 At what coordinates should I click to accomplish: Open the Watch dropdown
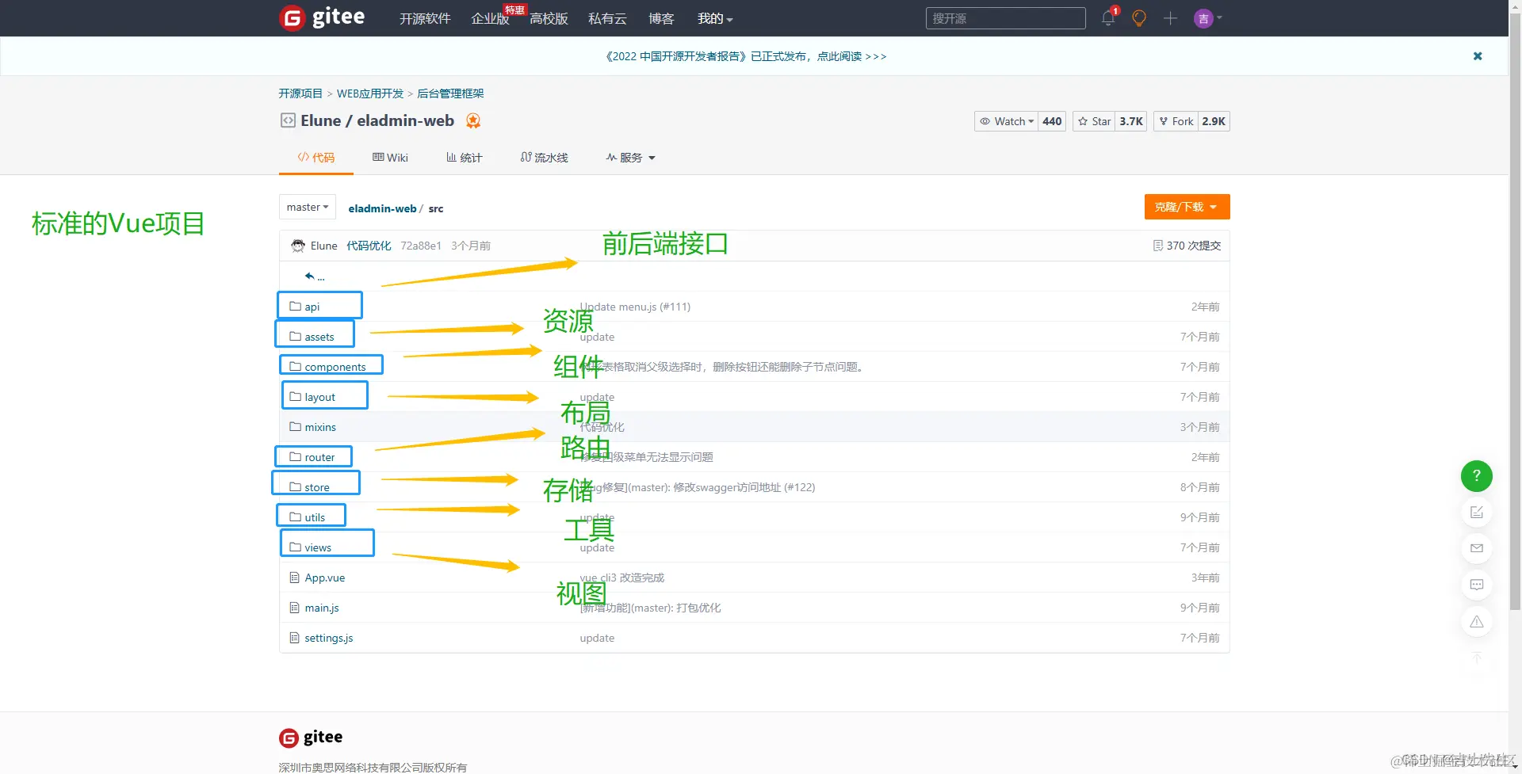(x=1006, y=121)
